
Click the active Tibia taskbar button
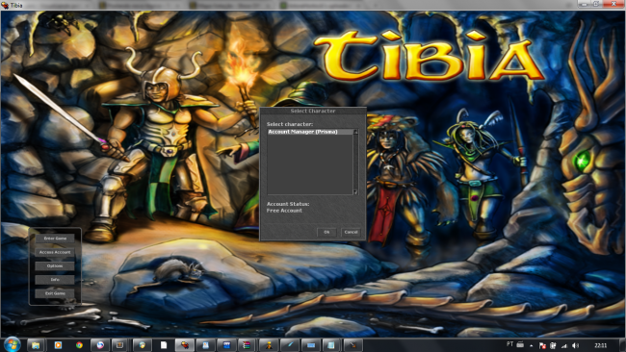[185, 345]
